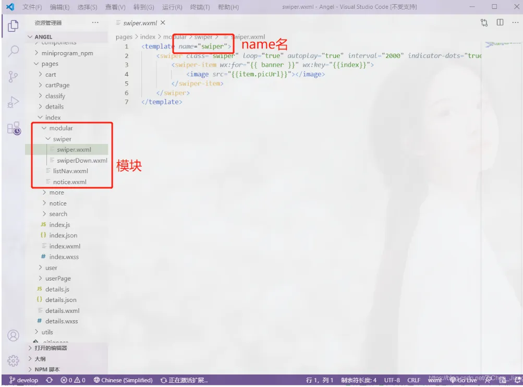Close the swiper.wxml editor tab
The height and width of the screenshot is (387, 523).
click(x=163, y=22)
